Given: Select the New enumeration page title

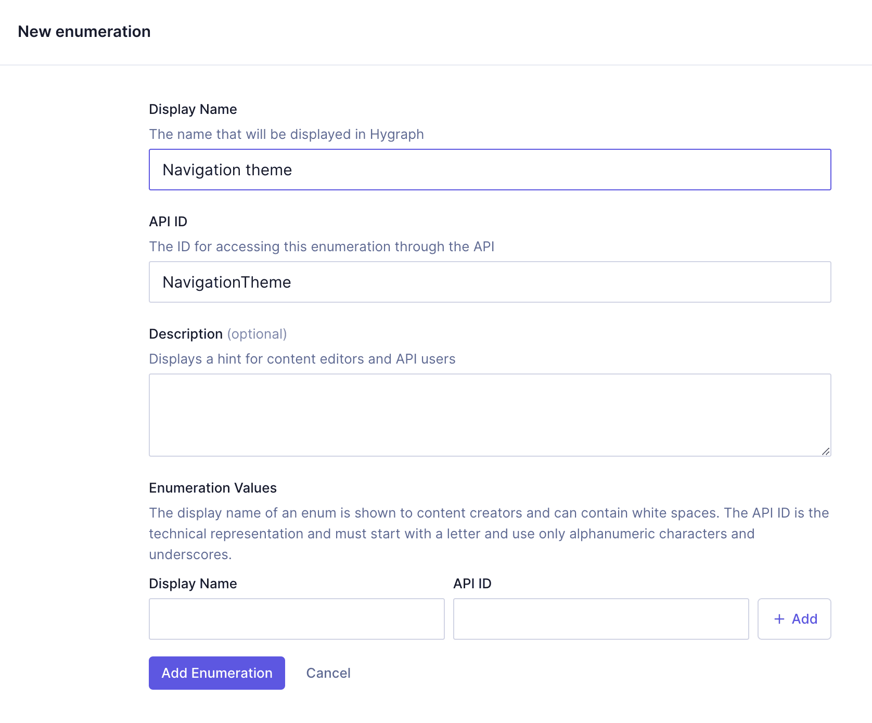Looking at the screenshot, I should tap(84, 31).
